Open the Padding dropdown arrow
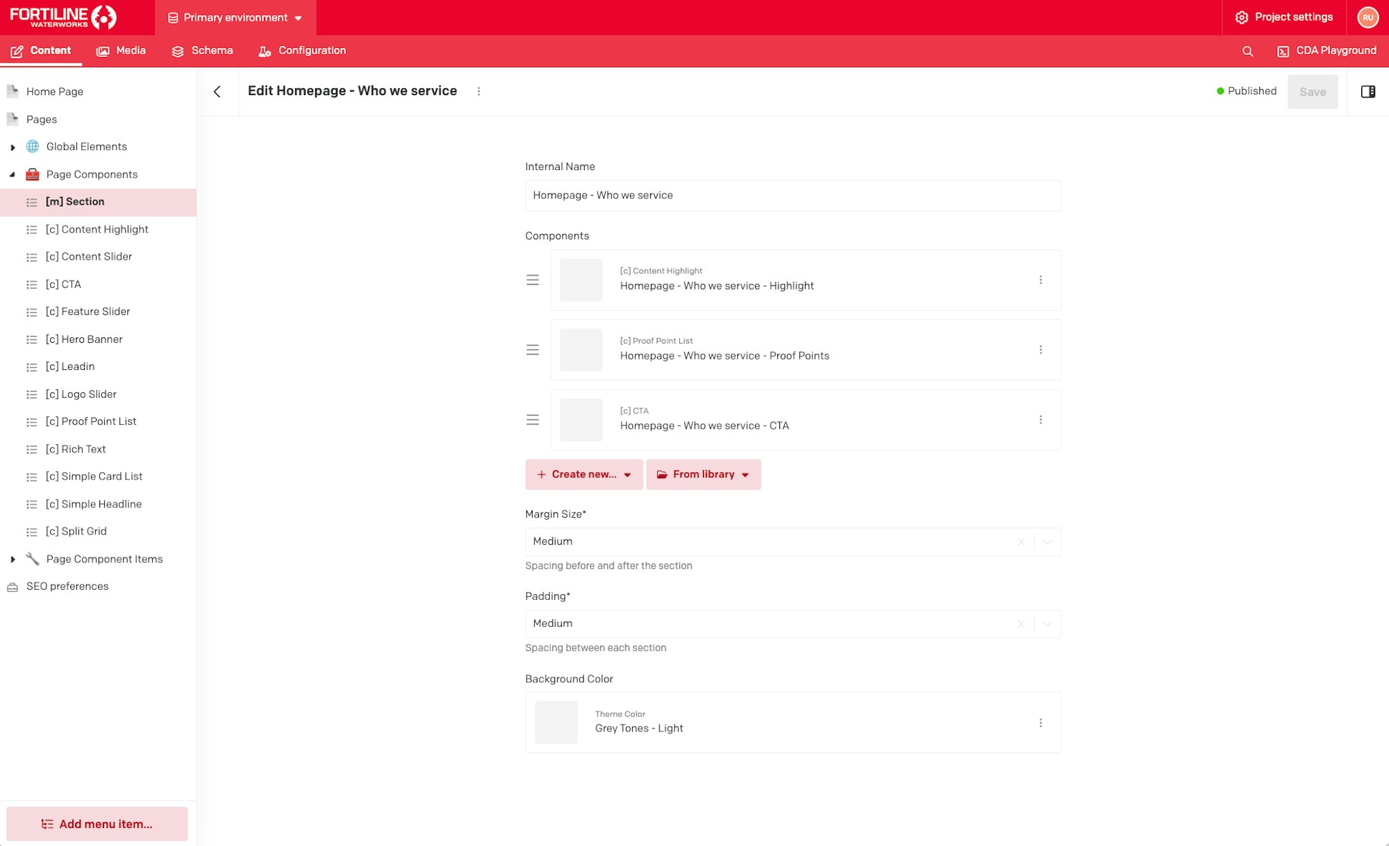The height and width of the screenshot is (846, 1389). [x=1047, y=624]
